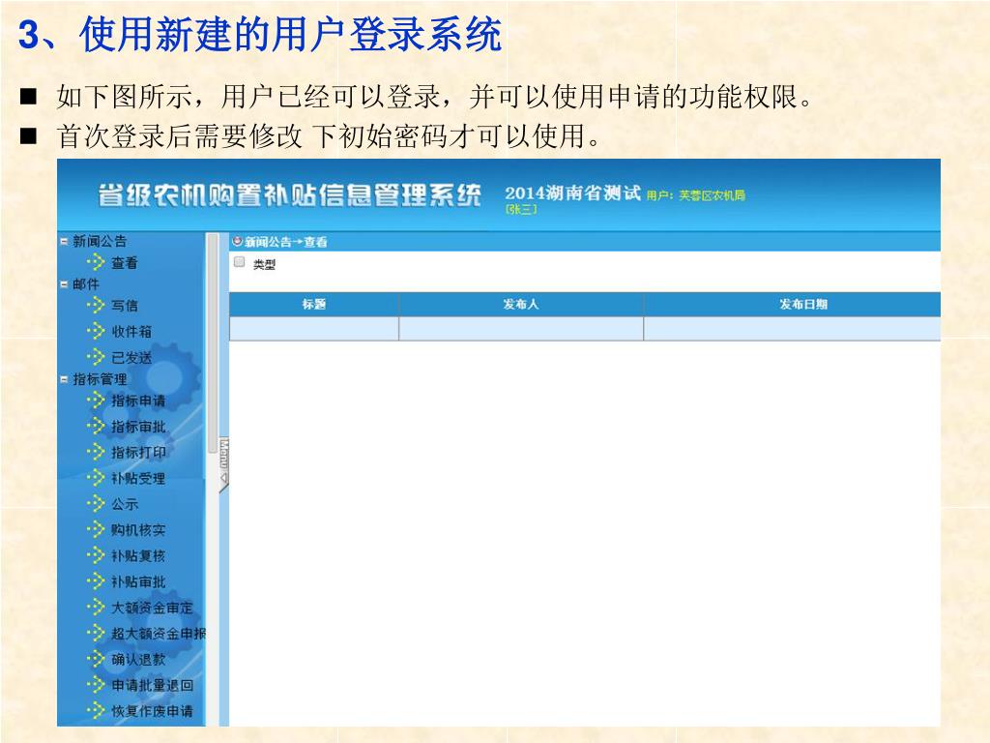990x743 pixels.
Task: Click the arrow icon next to 收件箱
Action: 96,331
